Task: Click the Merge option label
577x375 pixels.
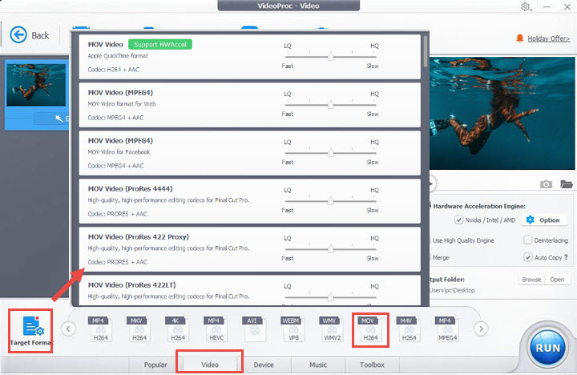Action: coord(441,257)
